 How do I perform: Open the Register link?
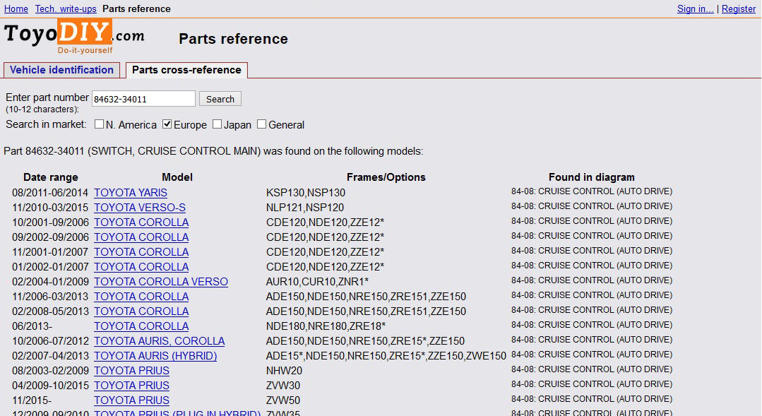click(x=739, y=8)
